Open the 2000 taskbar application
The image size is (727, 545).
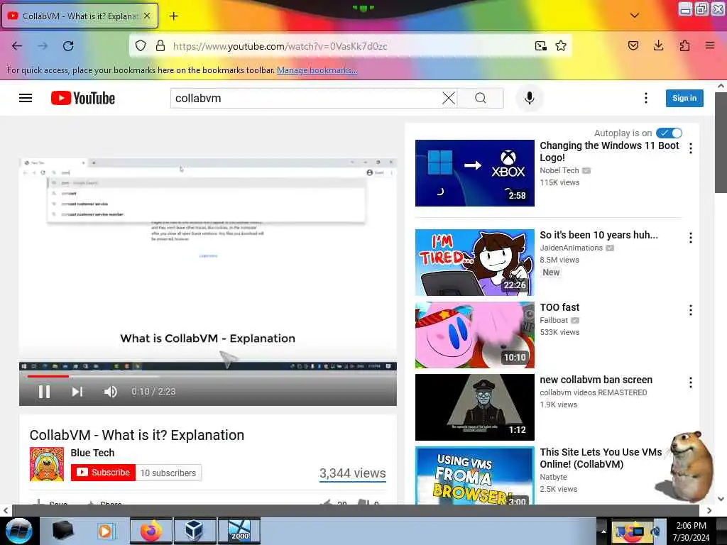pos(239,531)
